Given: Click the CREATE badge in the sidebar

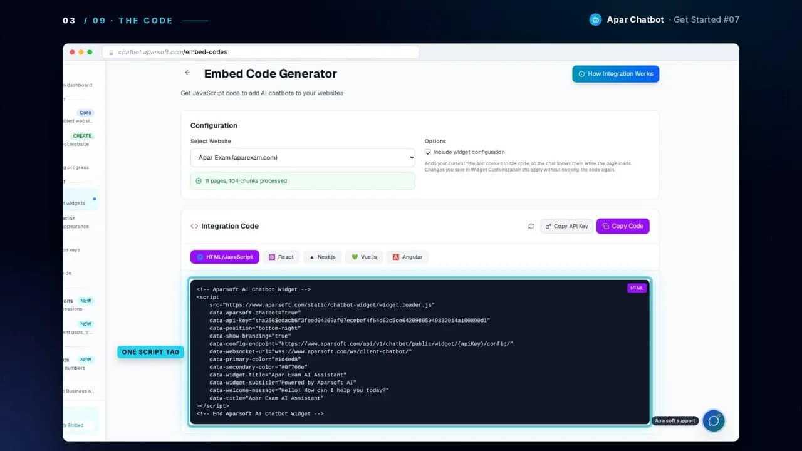Looking at the screenshot, I should [82, 136].
